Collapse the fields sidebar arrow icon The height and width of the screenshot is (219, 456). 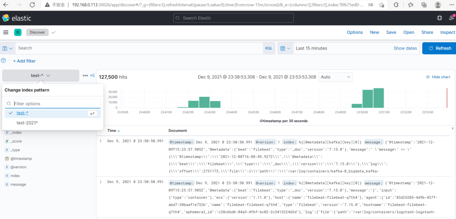point(92,75)
